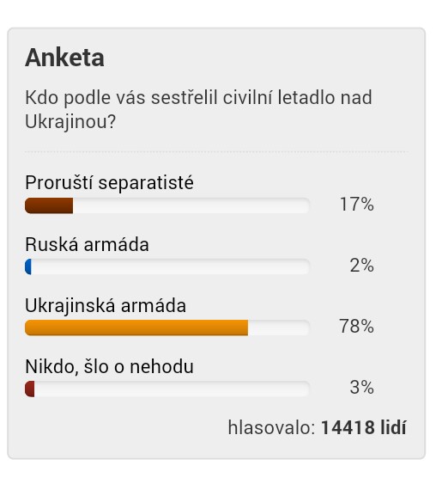Viewport: 436px width, 484px height.
Task: Click empty track of Ukrajinská armáda bar
Action: click(x=279, y=328)
